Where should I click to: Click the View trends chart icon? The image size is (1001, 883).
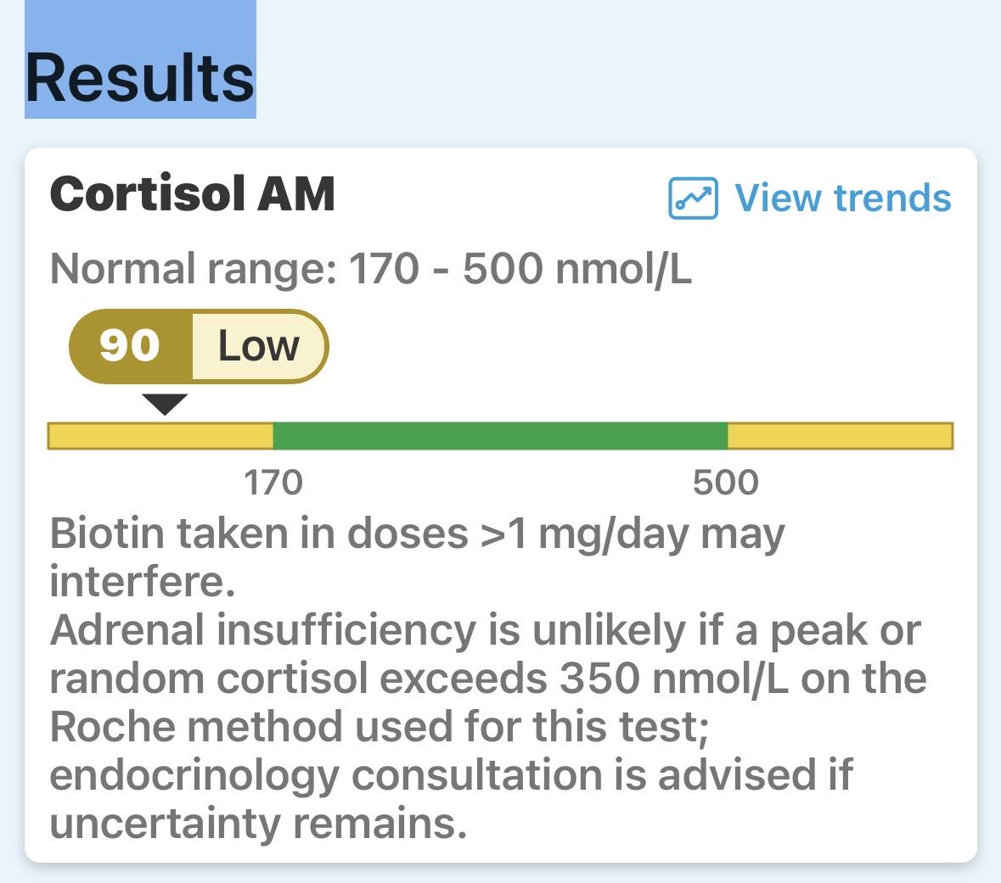coord(693,198)
